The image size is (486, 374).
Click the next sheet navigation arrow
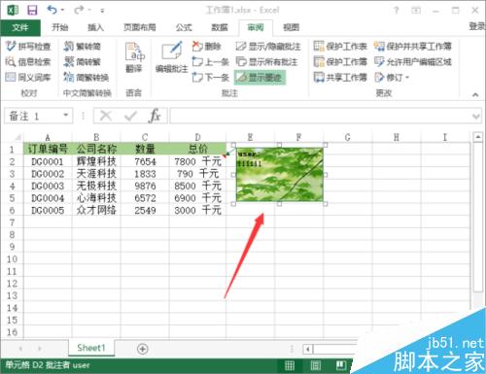pos(40,349)
